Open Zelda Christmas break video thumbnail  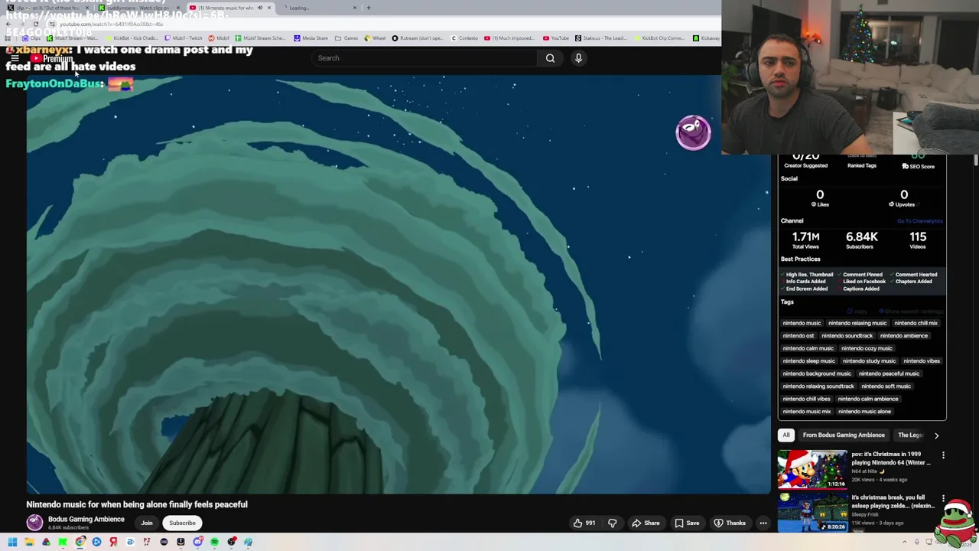tap(812, 512)
